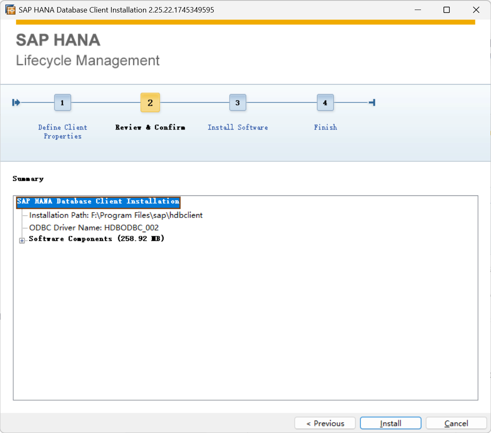This screenshot has width=491, height=433.
Task: Click the Review & Confirm step label
Action: pos(150,128)
